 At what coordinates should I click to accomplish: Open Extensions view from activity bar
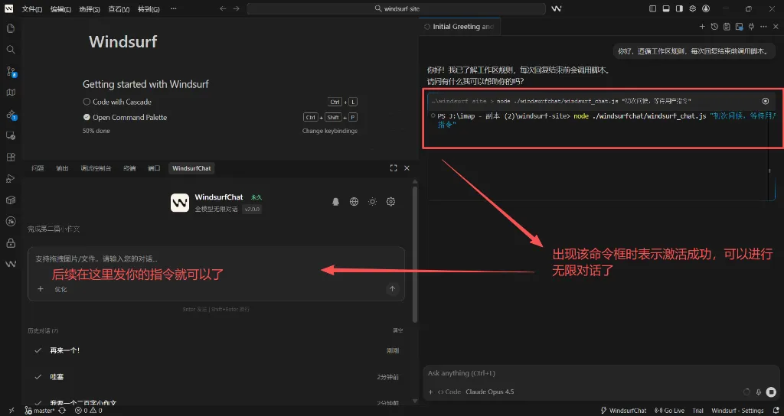[11, 157]
